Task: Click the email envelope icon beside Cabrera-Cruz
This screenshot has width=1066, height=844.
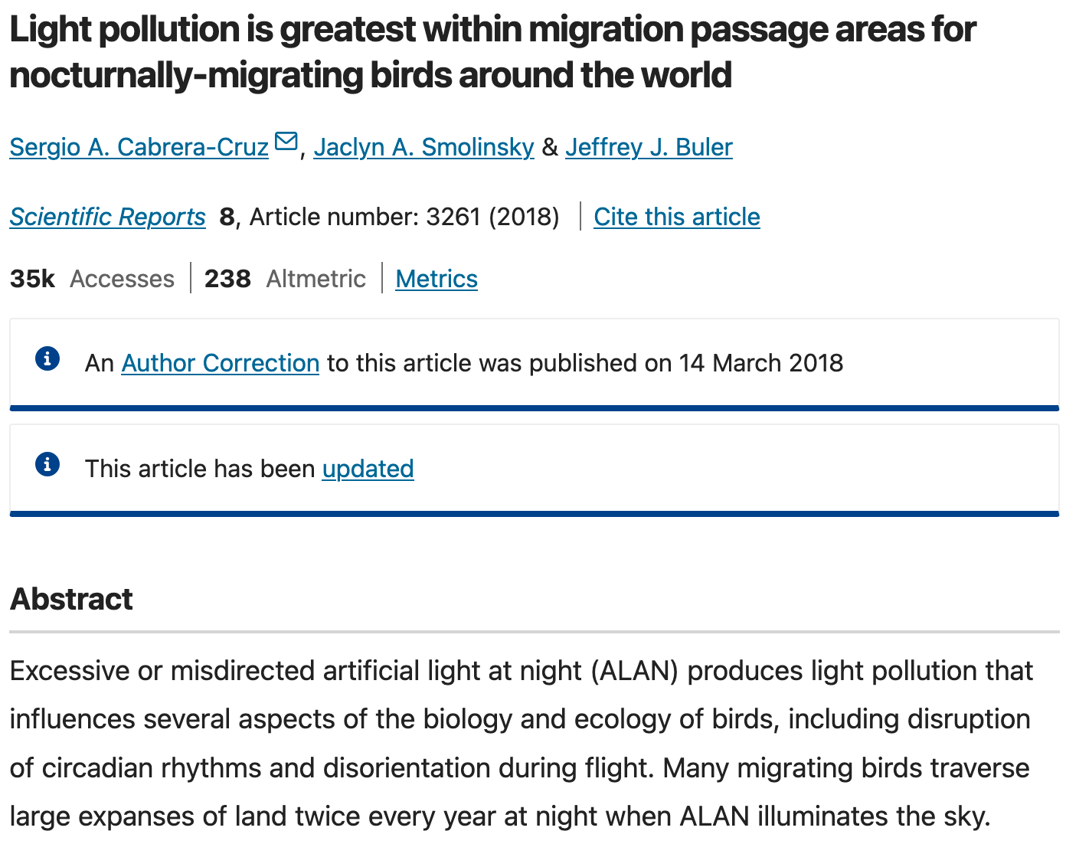Action: (x=286, y=142)
